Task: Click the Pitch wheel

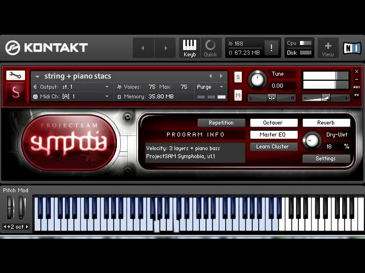Action: 10,208
